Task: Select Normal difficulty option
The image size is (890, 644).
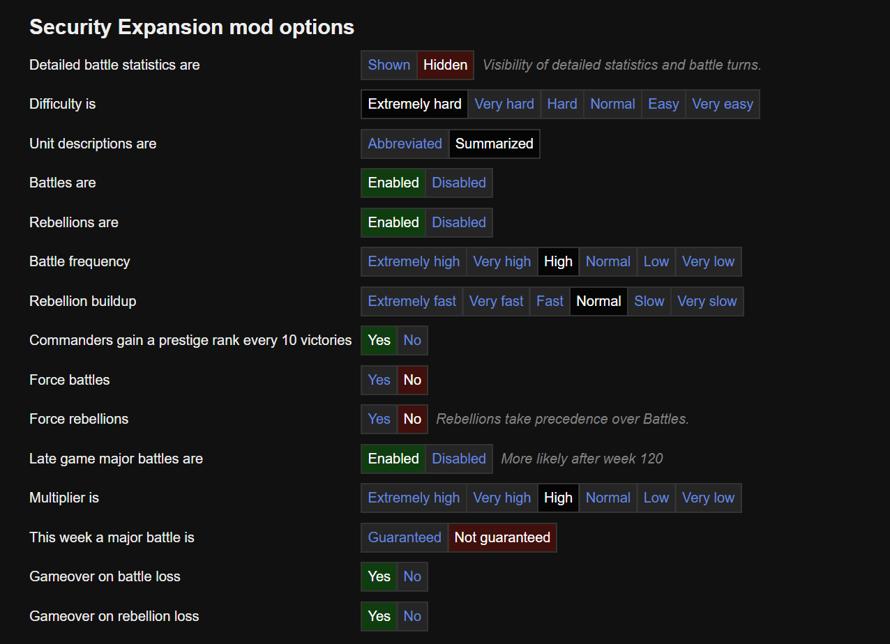Action: (x=612, y=104)
